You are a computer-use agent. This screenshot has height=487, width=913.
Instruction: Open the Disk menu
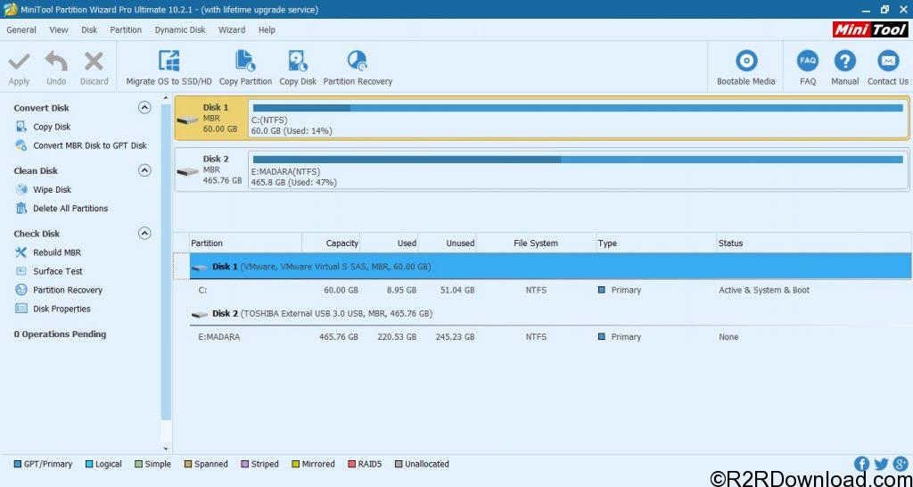pos(89,29)
